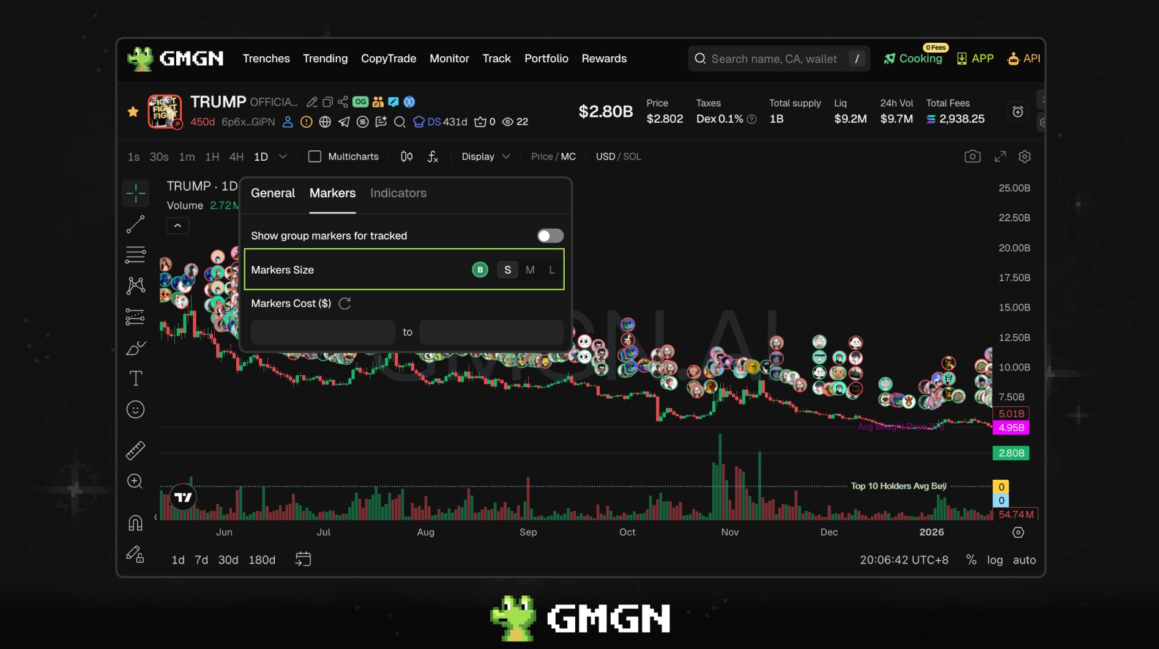Click the Cooking link

[913, 59]
